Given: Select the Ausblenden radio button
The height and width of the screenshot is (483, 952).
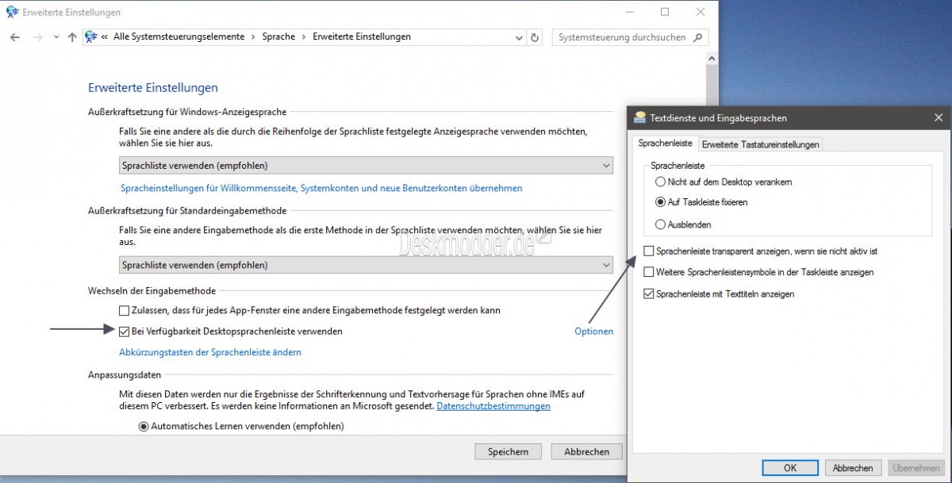Looking at the screenshot, I should pyautogui.click(x=659, y=224).
